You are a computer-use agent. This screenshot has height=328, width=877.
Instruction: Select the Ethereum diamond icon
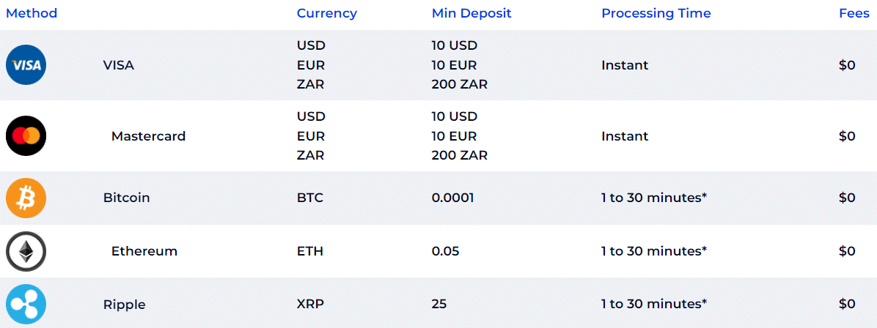point(26,251)
